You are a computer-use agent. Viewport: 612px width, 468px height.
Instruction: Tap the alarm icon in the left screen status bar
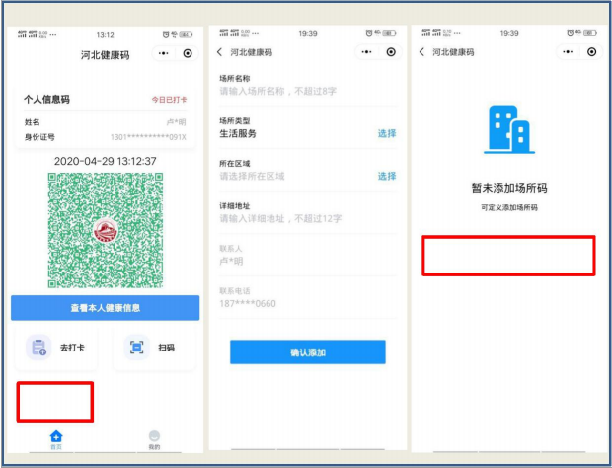click(166, 34)
